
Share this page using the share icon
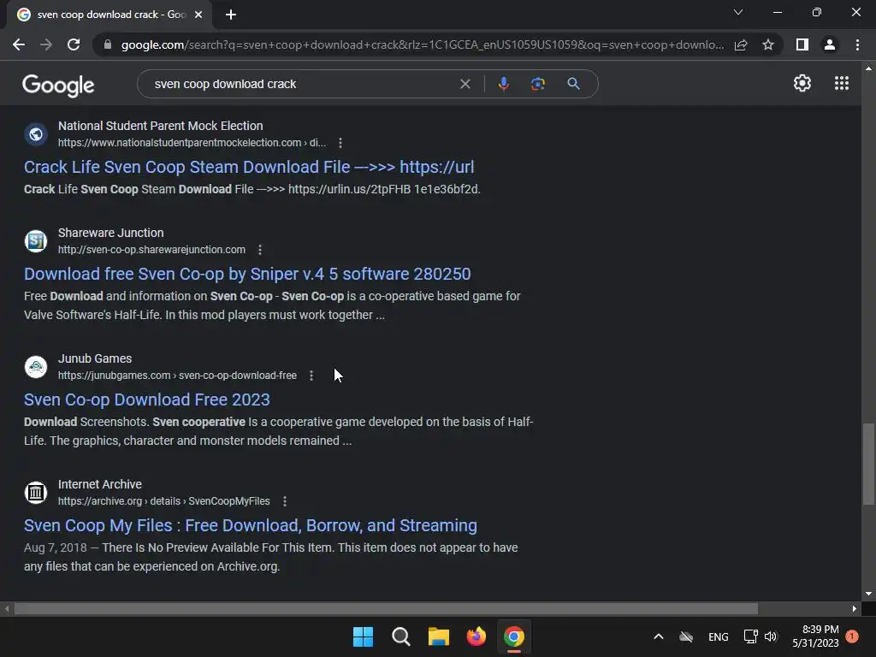pyautogui.click(x=741, y=44)
